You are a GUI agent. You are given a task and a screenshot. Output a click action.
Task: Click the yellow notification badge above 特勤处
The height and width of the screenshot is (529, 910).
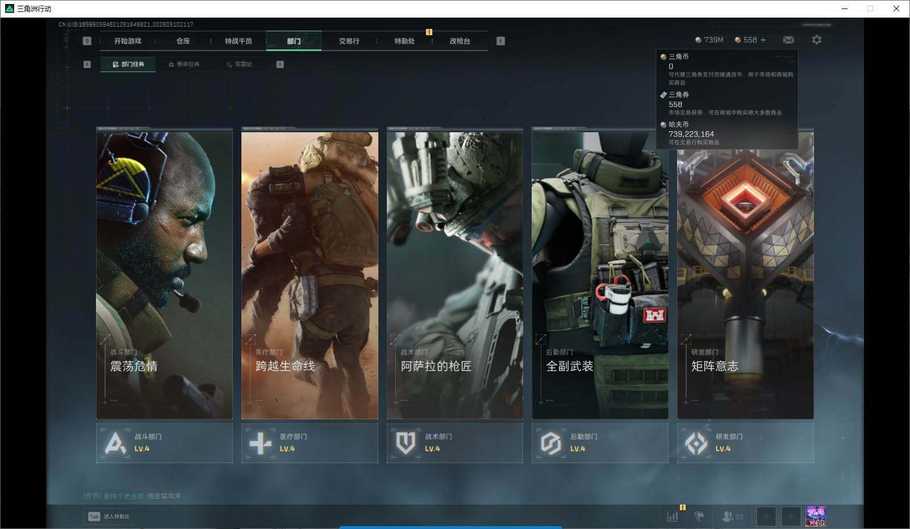tap(429, 32)
